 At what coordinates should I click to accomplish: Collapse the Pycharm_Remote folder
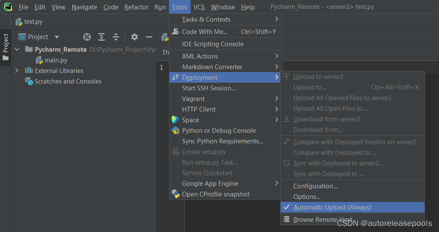click(x=17, y=50)
